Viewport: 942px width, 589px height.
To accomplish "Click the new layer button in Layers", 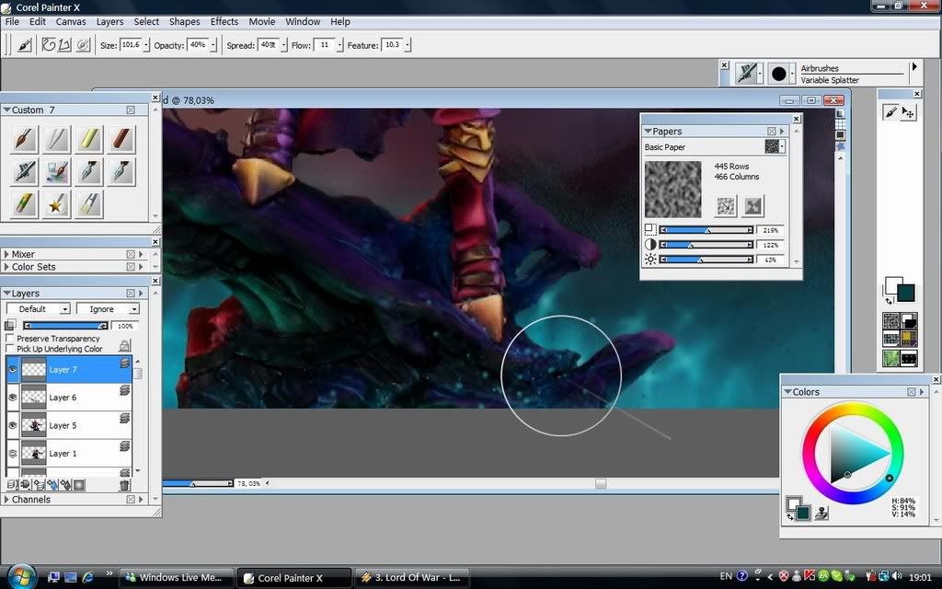I will point(39,484).
